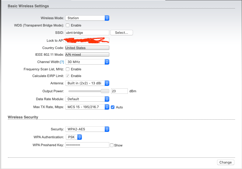Screen dimensions: 242x169
Task: Click the IEEE 802.11 Mode field
Action: click(87, 55)
